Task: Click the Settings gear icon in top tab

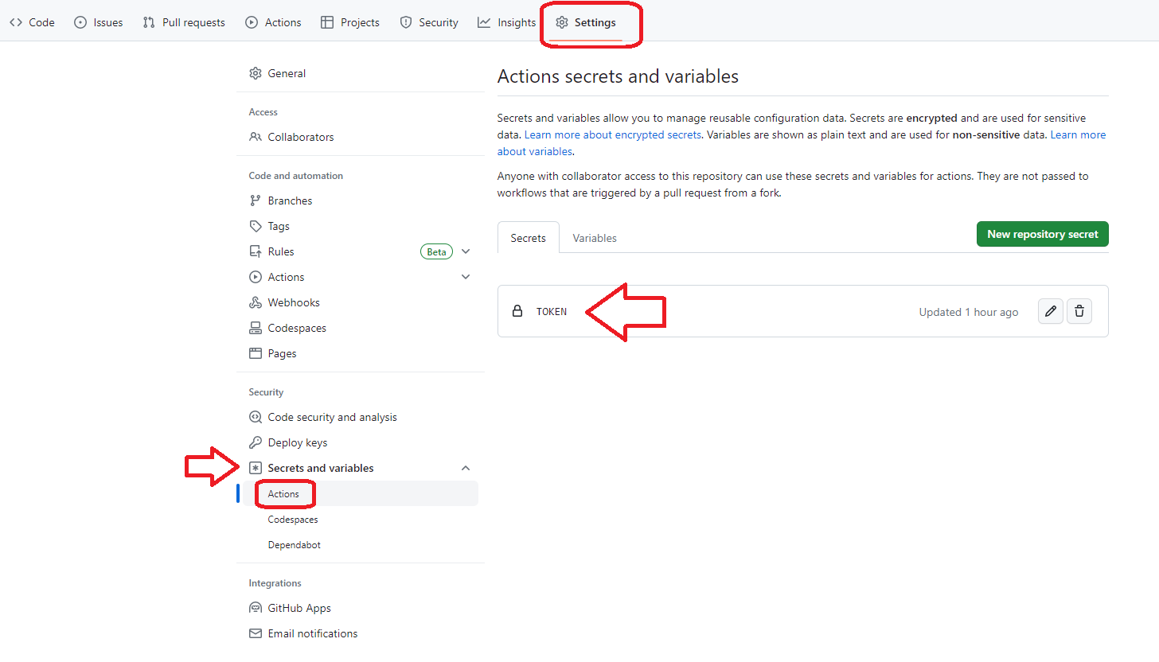Action: 562,22
